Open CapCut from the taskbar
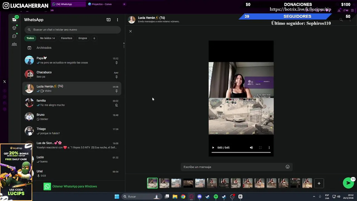Viewport: 357px width, 201px height. coord(240,197)
